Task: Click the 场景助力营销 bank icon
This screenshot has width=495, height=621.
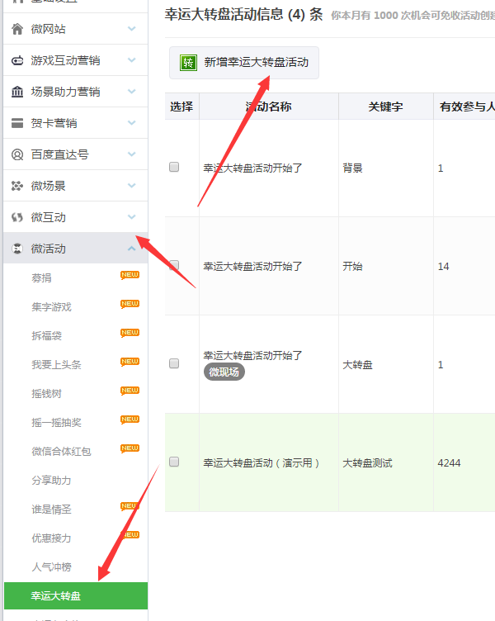Action: click(17, 92)
